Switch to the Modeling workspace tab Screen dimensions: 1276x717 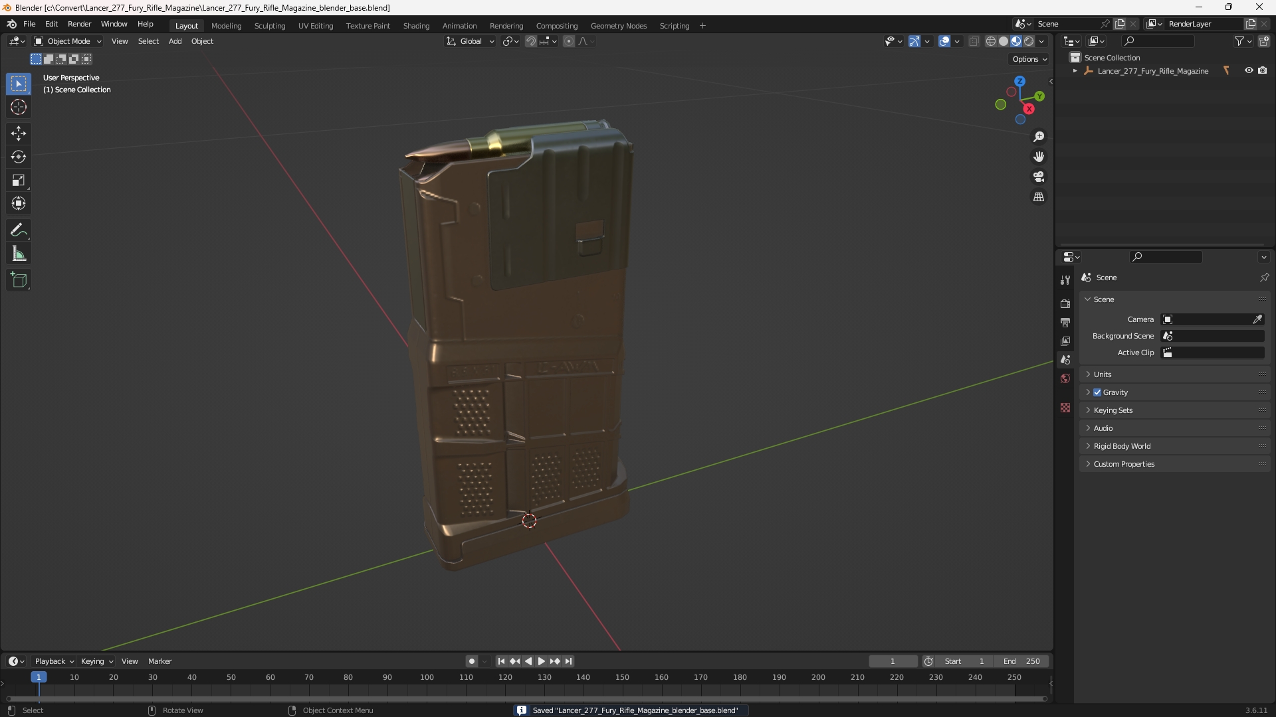(226, 26)
